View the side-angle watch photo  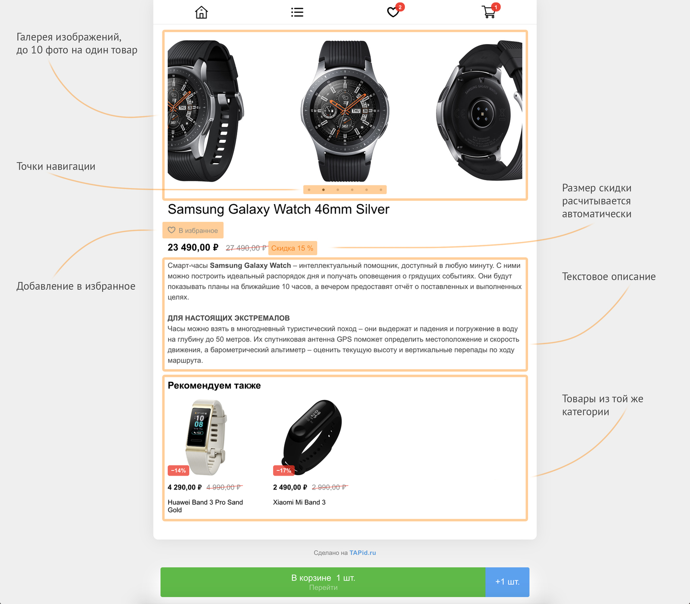point(206,111)
